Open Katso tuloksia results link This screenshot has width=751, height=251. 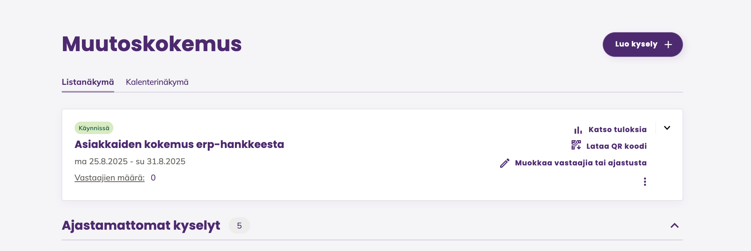617,129
